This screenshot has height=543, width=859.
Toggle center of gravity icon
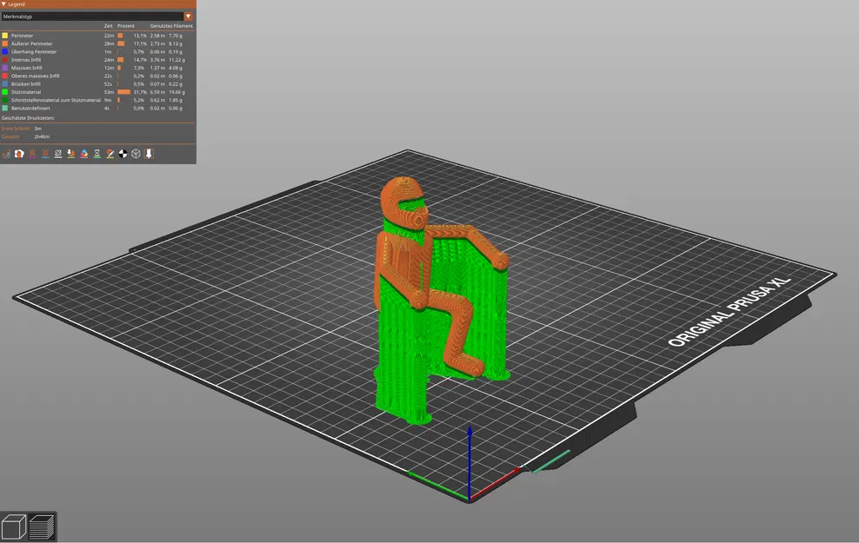click(123, 154)
